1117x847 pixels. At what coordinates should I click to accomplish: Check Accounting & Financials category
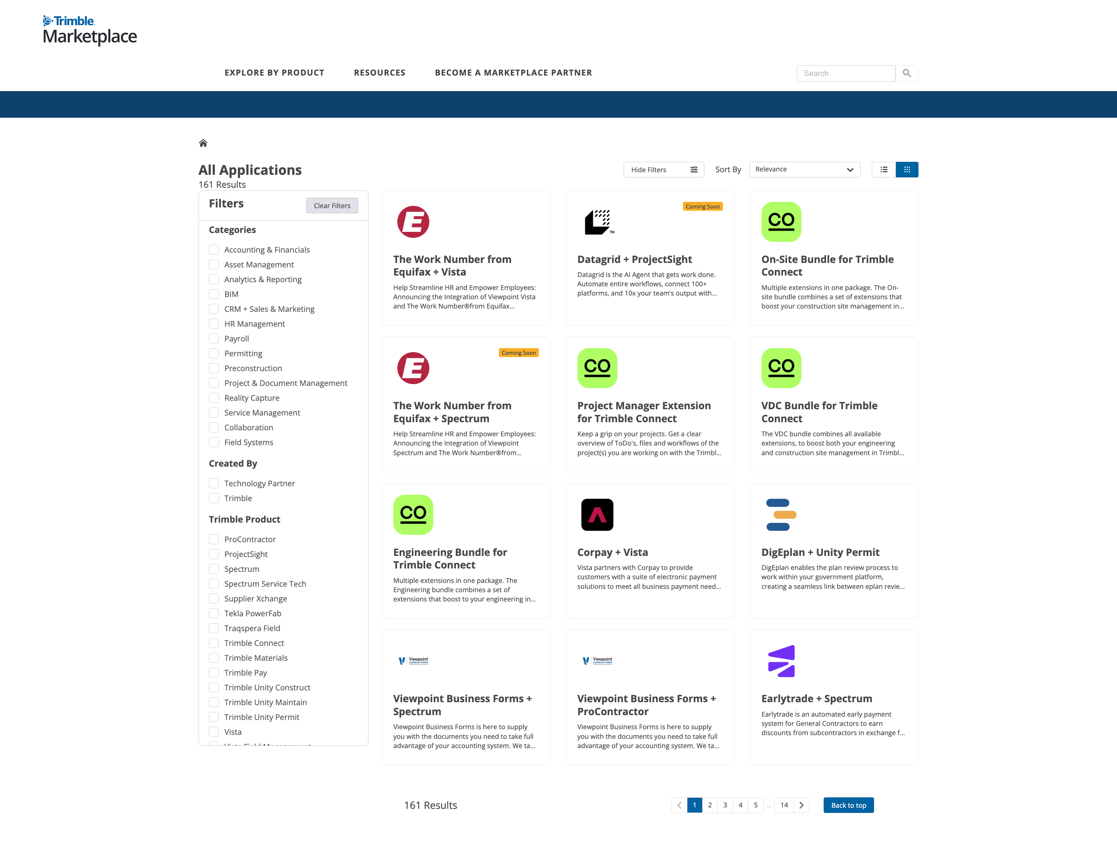tap(214, 250)
